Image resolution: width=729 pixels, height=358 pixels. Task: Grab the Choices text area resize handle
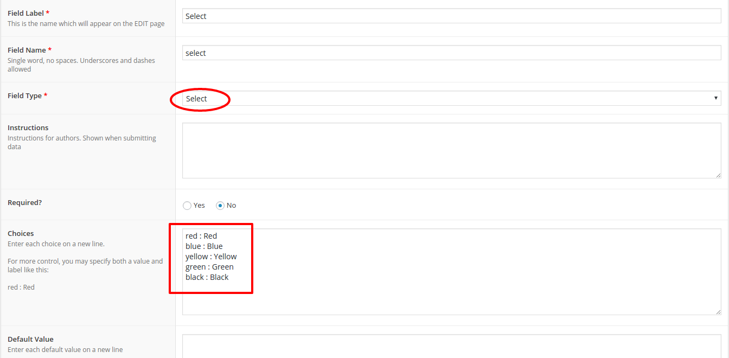pyautogui.click(x=718, y=312)
